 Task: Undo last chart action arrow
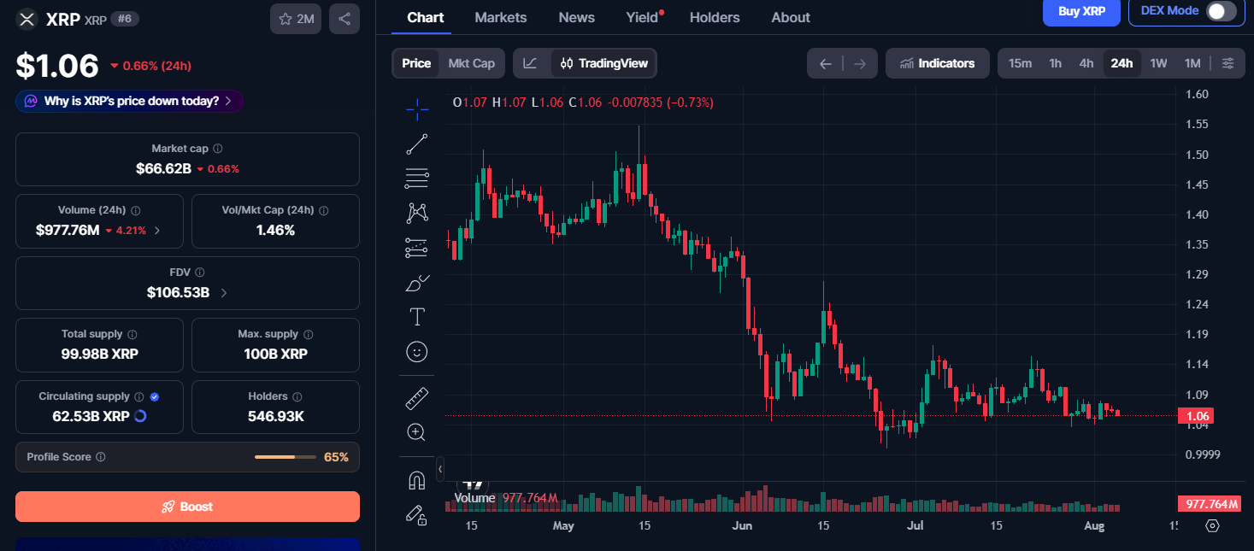point(825,63)
